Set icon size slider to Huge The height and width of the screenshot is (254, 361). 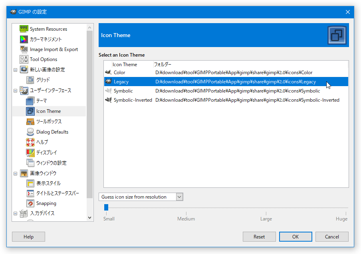(346, 208)
